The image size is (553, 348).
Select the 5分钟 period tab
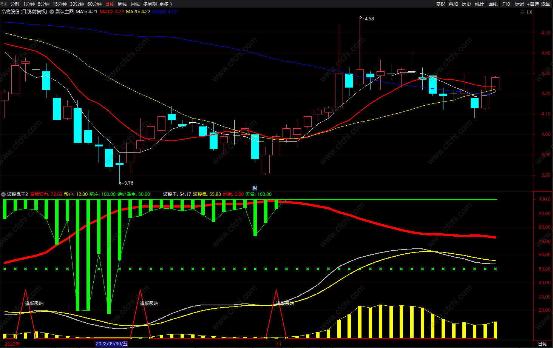pyautogui.click(x=43, y=4)
